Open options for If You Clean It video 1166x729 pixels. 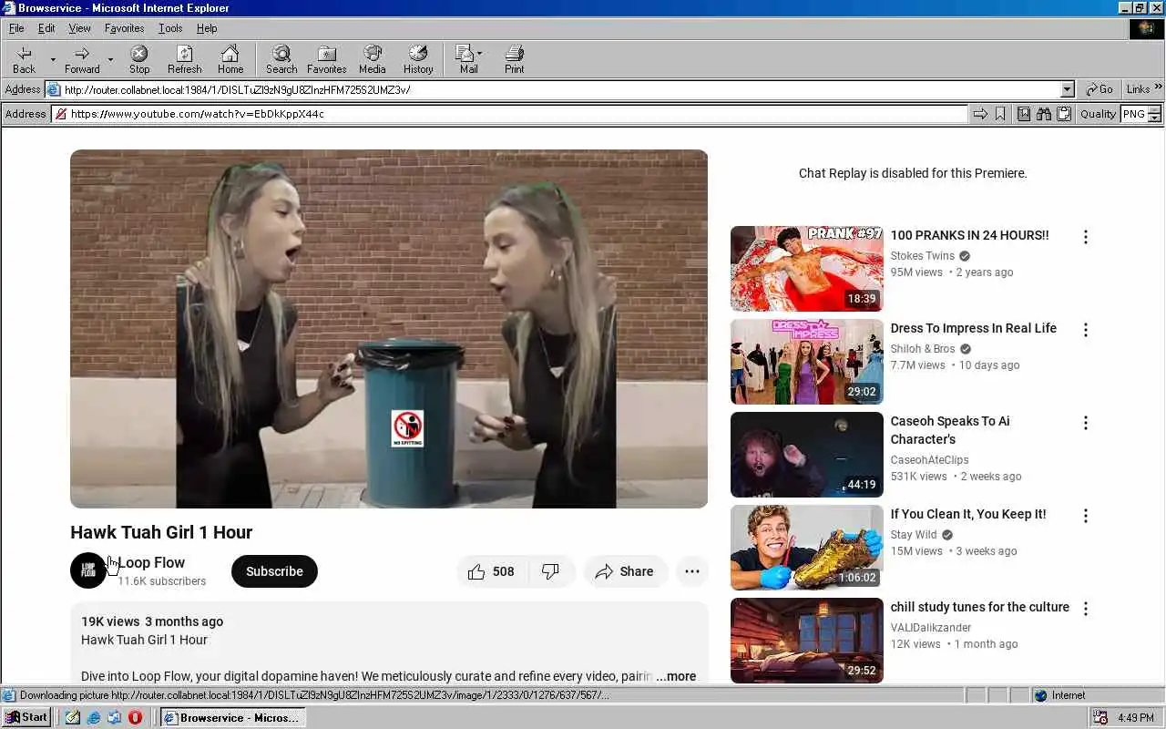(x=1085, y=516)
